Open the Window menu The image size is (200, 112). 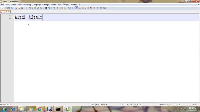(x=74, y=5)
